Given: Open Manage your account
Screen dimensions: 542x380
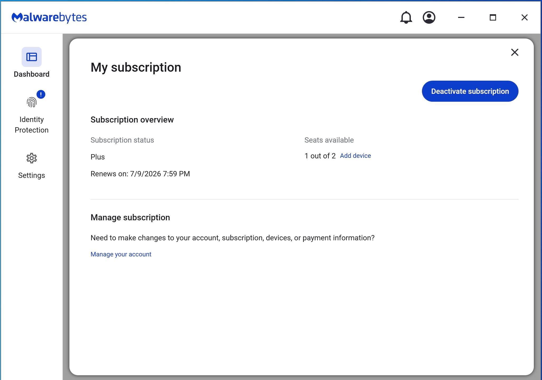Looking at the screenshot, I should (x=121, y=254).
